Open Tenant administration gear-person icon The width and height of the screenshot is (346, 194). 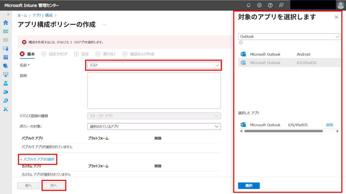(5, 100)
